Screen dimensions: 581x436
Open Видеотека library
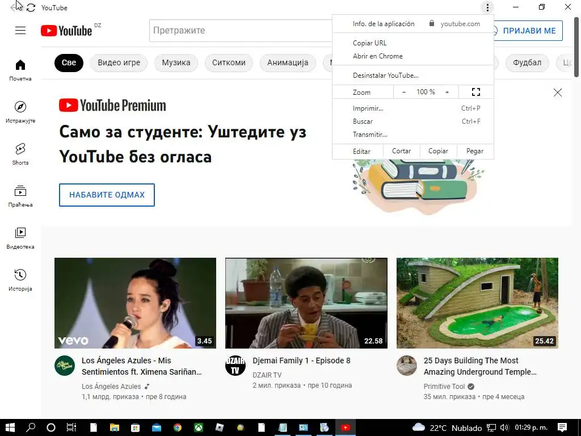coord(20,238)
